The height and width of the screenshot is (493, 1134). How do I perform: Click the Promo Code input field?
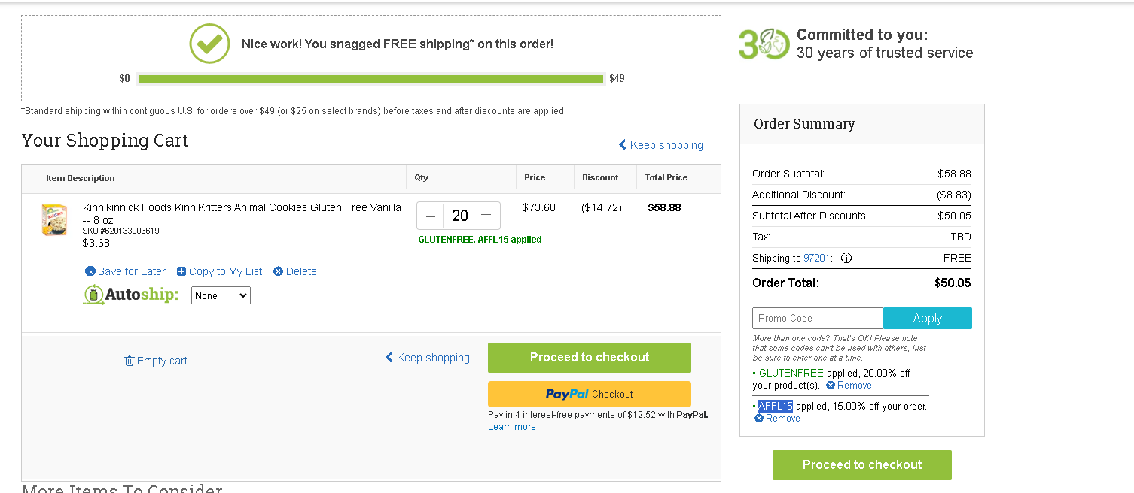point(818,318)
